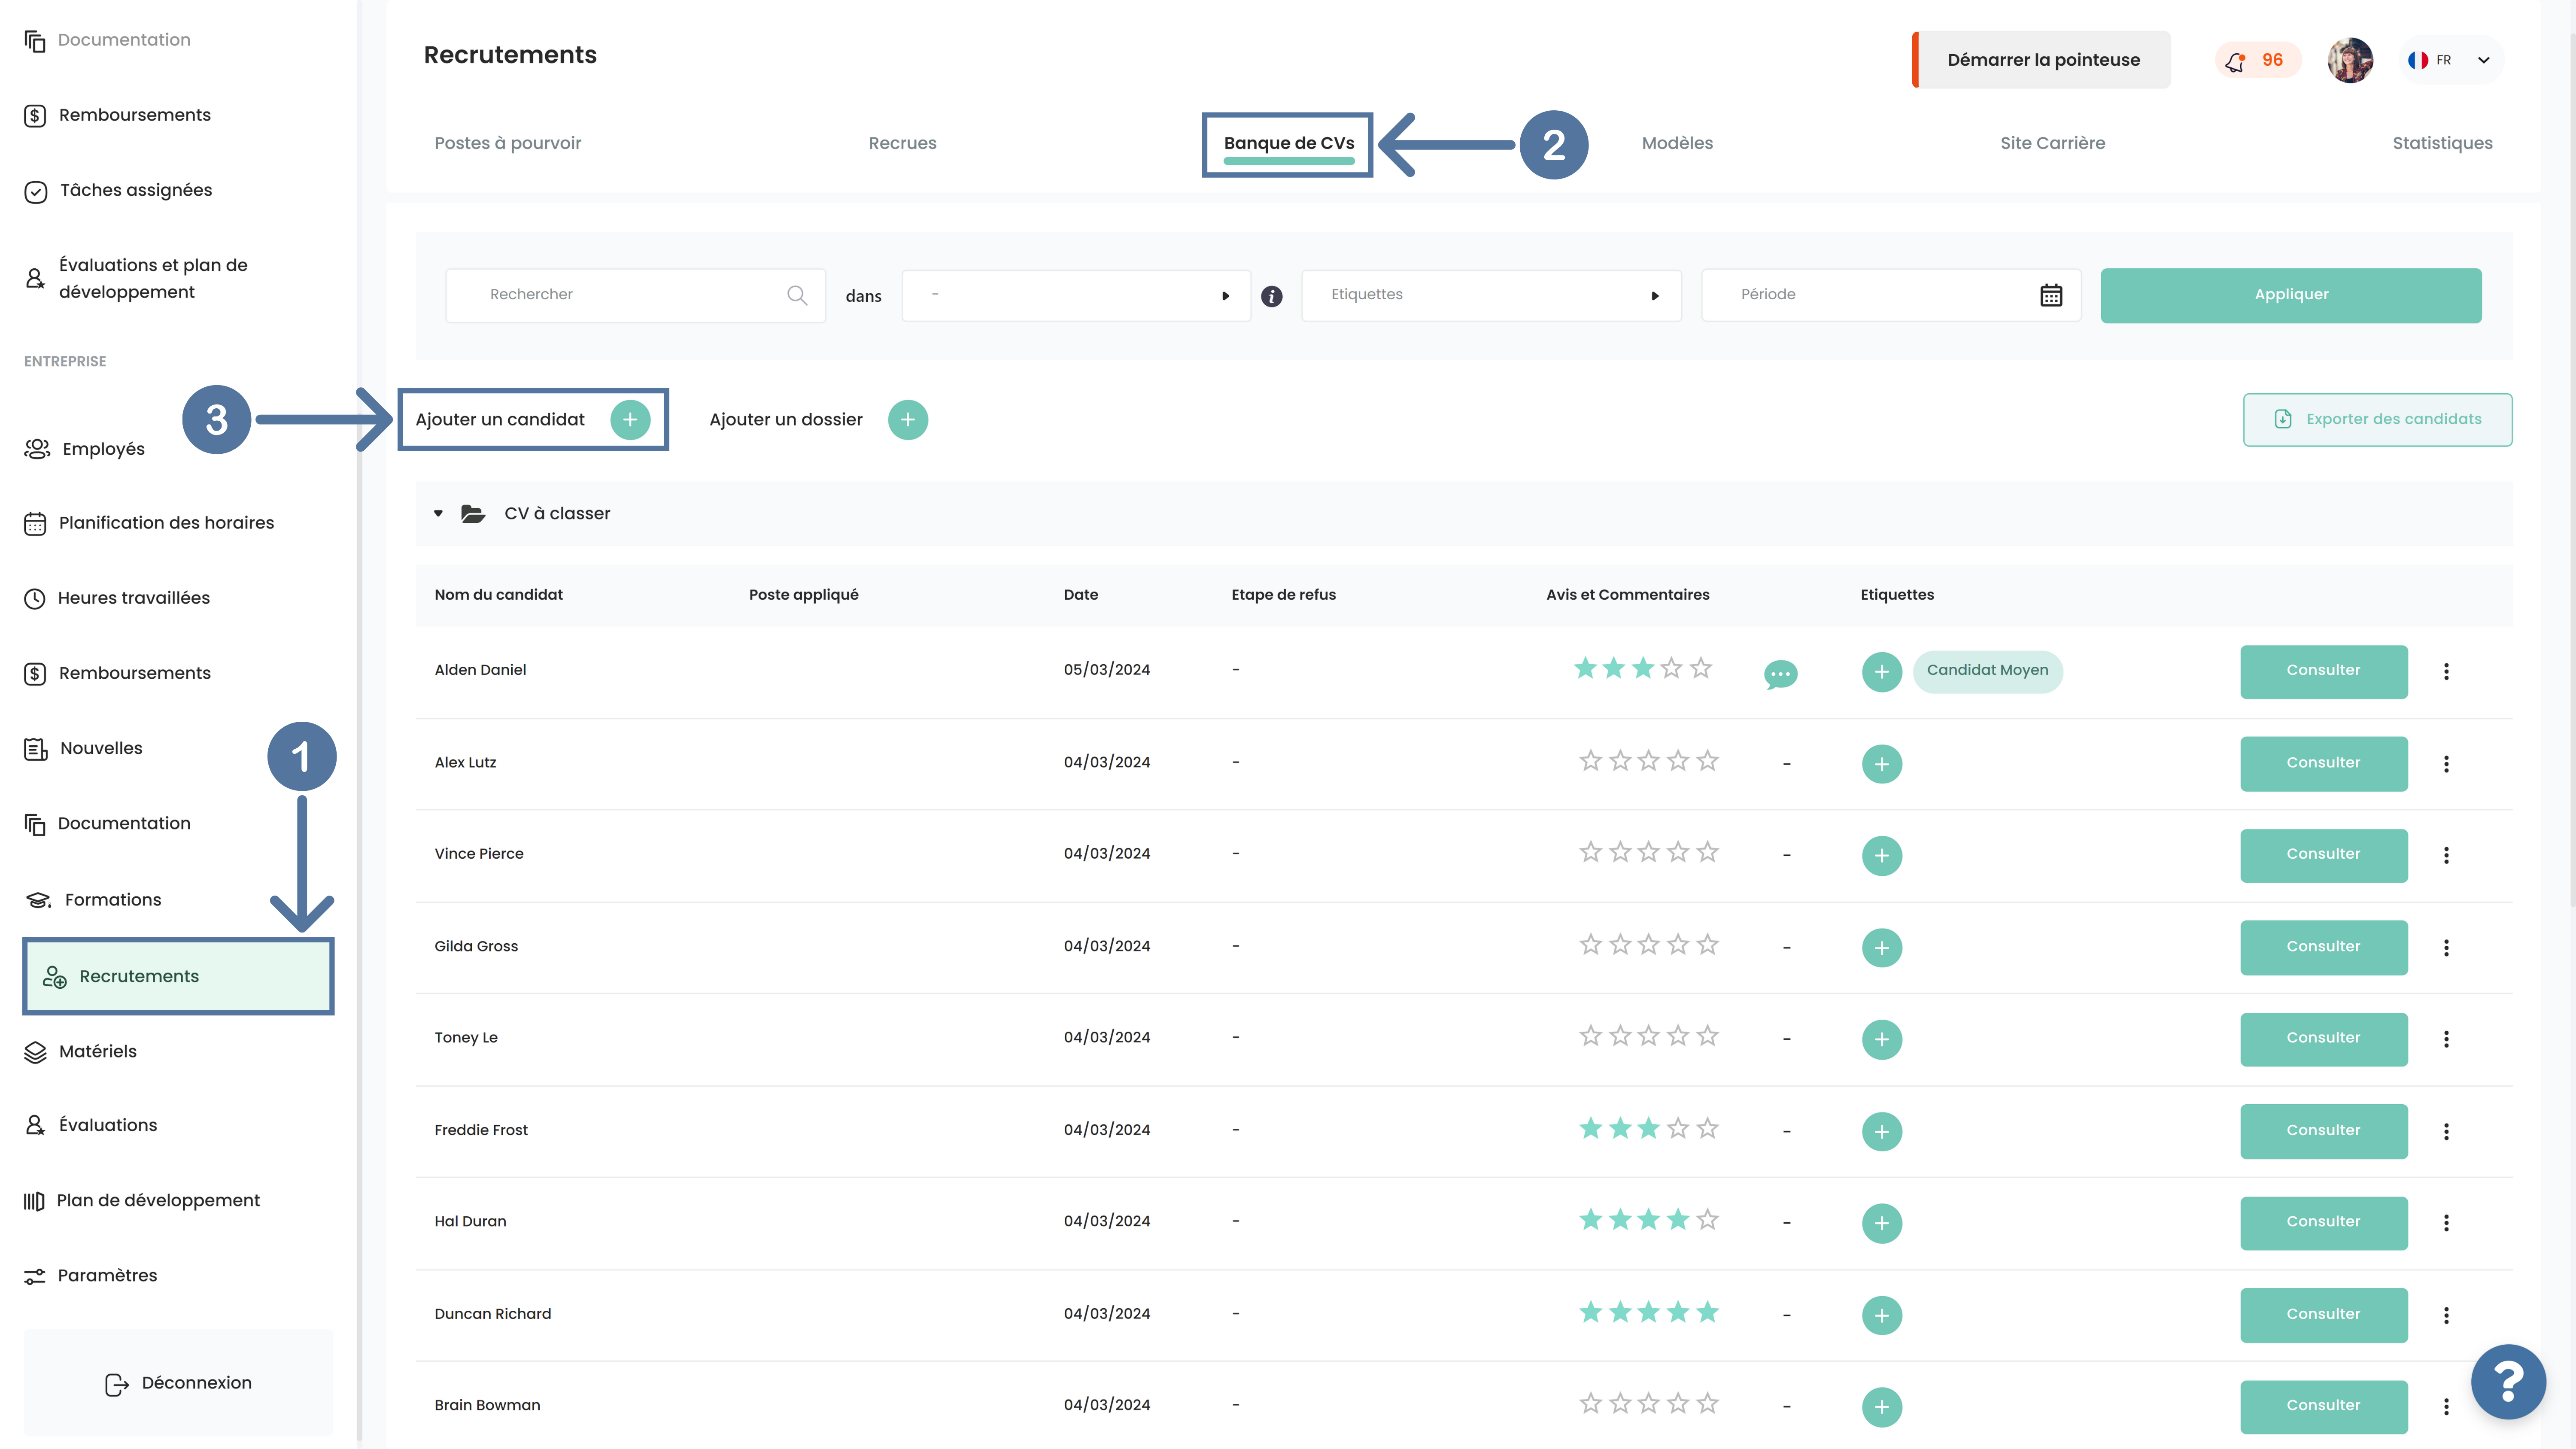This screenshot has width=2576, height=1449.
Task: Click the Appliquer filter button
Action: [2291, 295]
